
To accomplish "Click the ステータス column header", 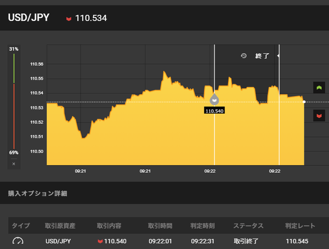I will click(x=248, y=226).
